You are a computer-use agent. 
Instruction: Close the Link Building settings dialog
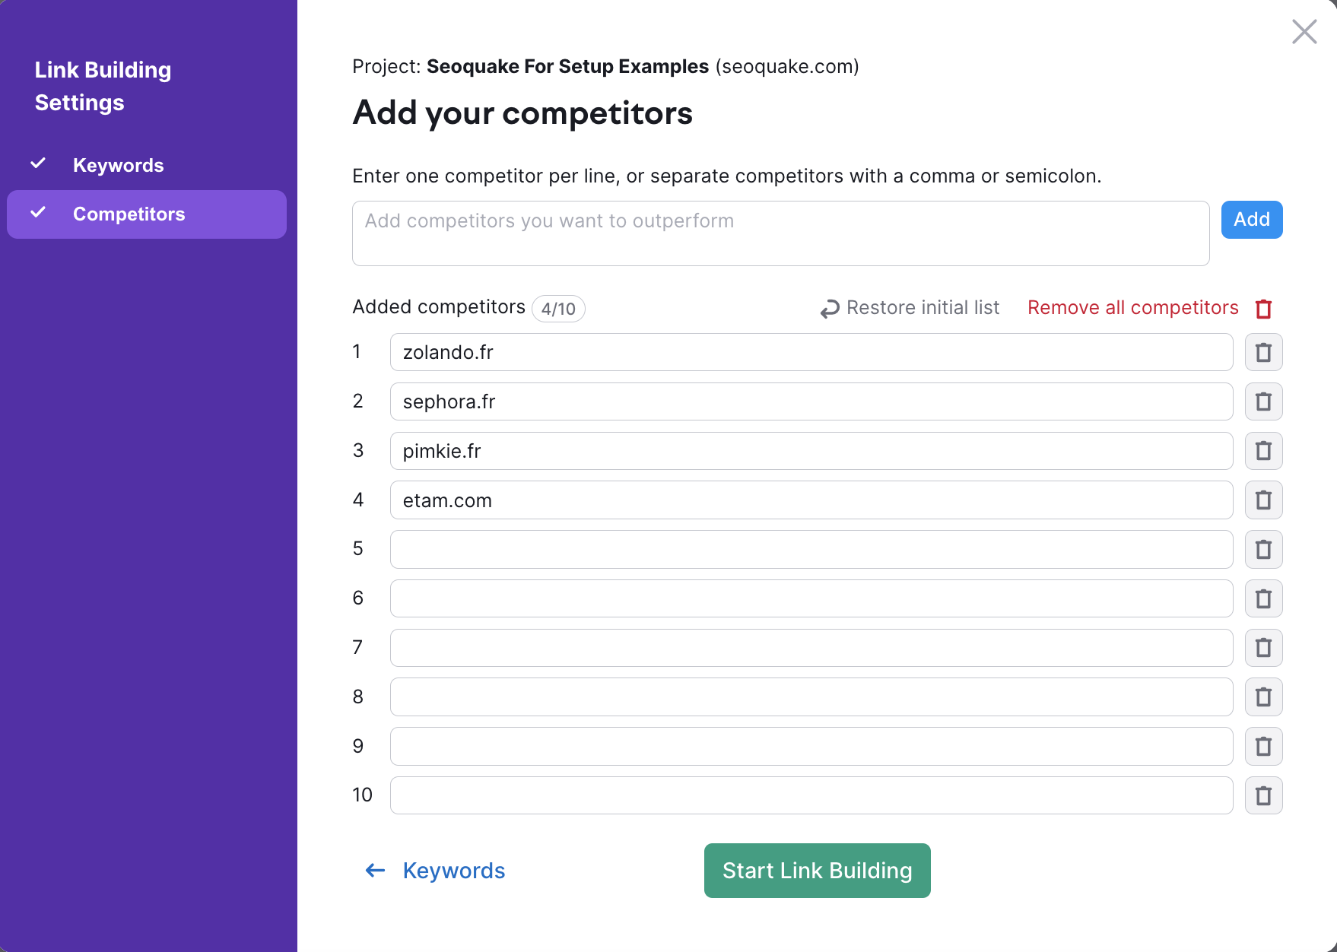1304,32
